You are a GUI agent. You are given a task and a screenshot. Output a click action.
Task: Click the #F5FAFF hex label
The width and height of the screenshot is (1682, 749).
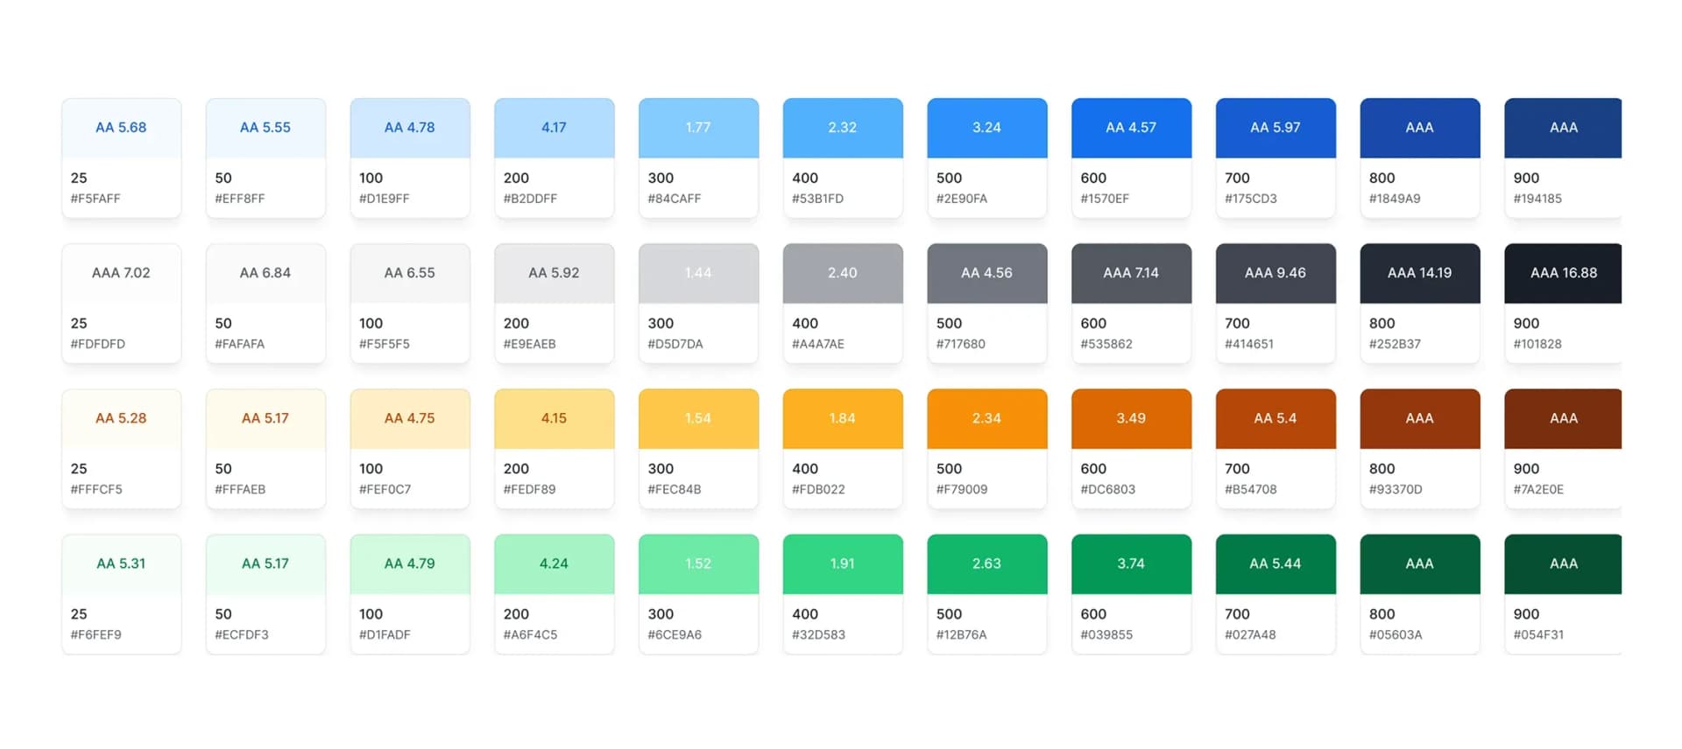[x=95, y=199]
